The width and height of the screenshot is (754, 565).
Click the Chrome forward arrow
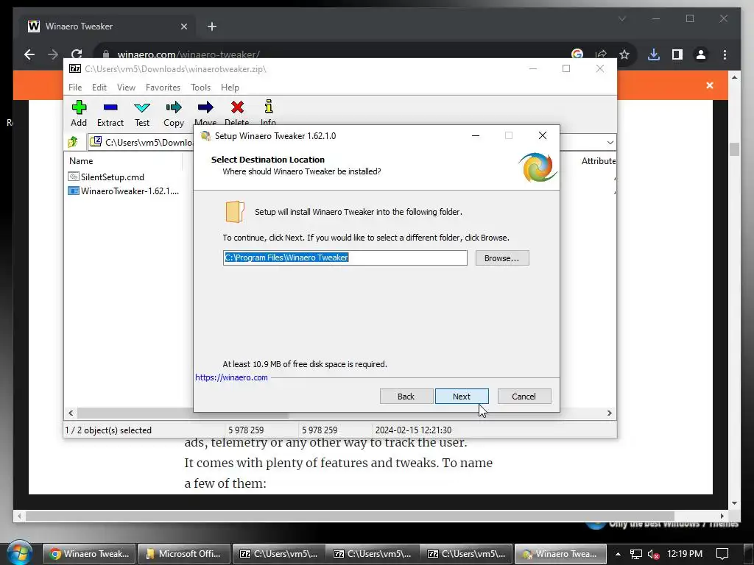53,54
